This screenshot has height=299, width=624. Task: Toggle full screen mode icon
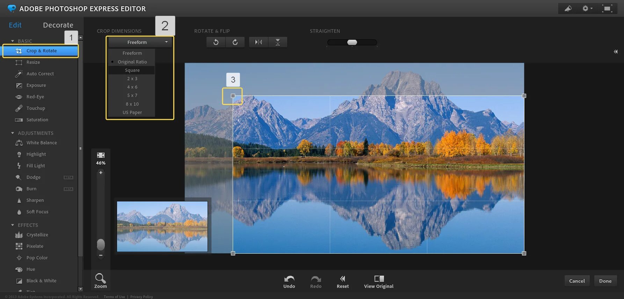(608, 9)
